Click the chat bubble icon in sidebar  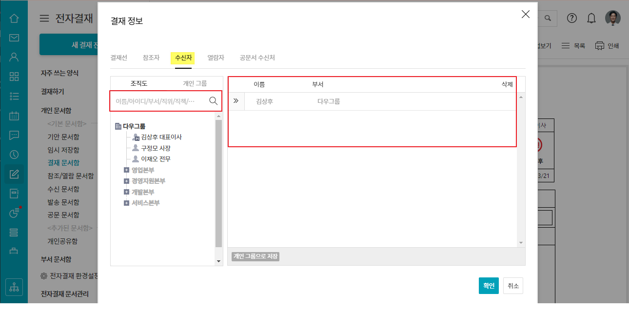[x=14, y=135]
